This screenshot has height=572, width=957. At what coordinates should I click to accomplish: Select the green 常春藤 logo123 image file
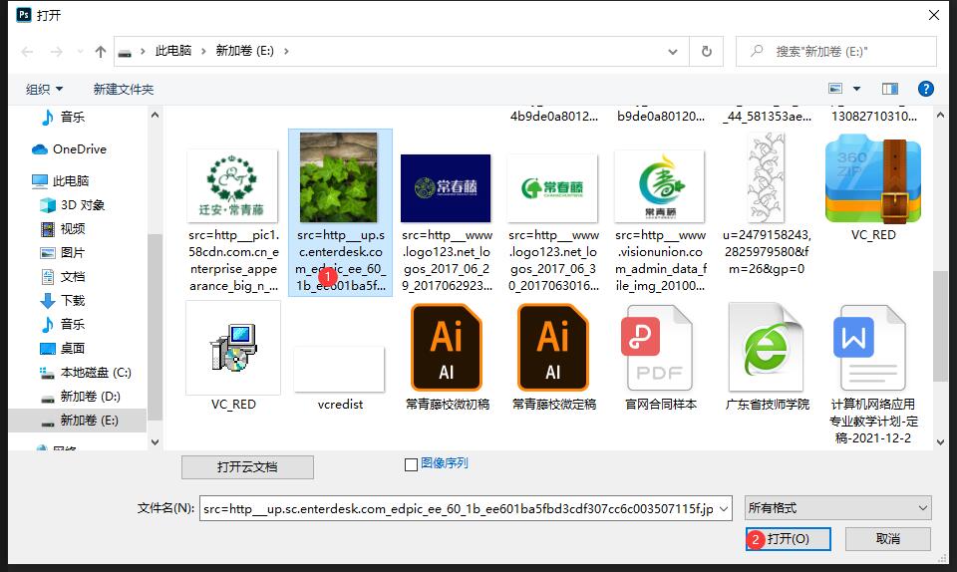click(553, 222)
